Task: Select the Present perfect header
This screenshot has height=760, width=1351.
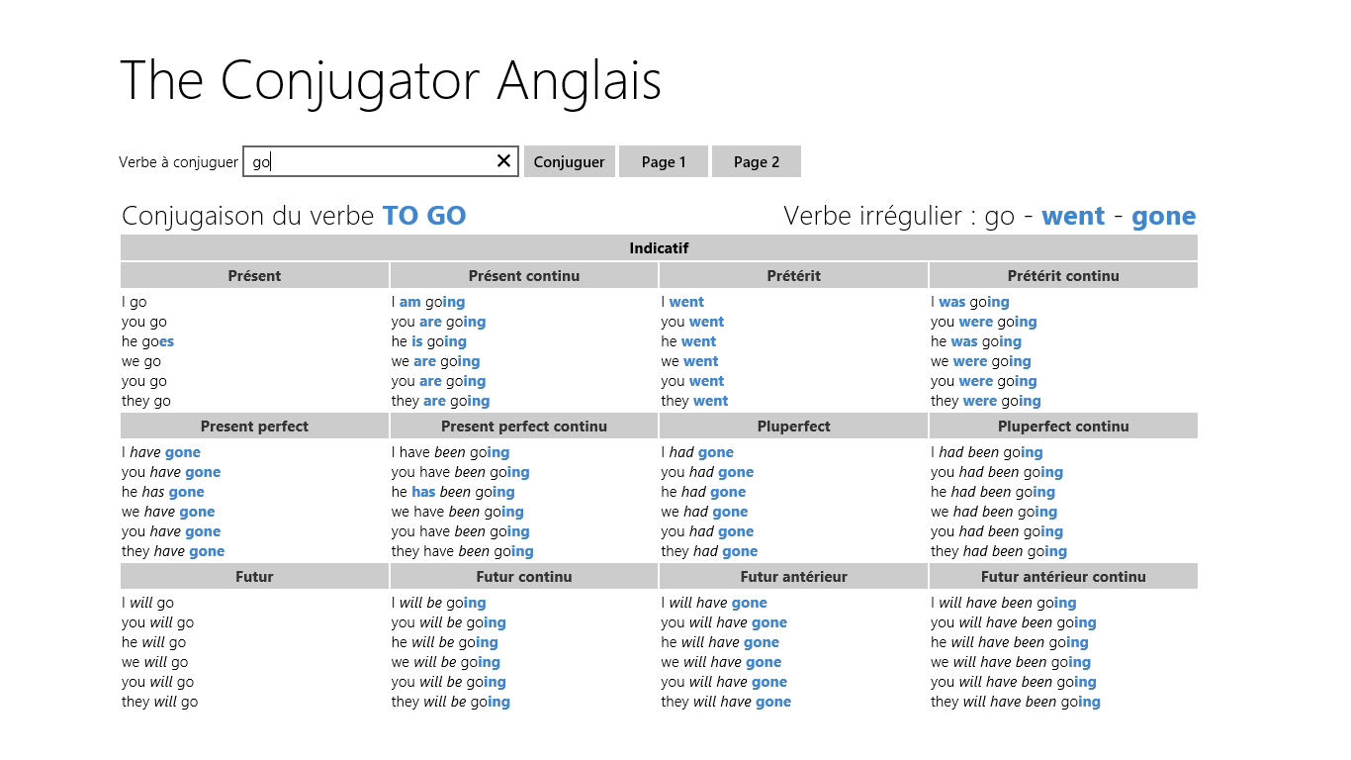Action: (254, 427)
